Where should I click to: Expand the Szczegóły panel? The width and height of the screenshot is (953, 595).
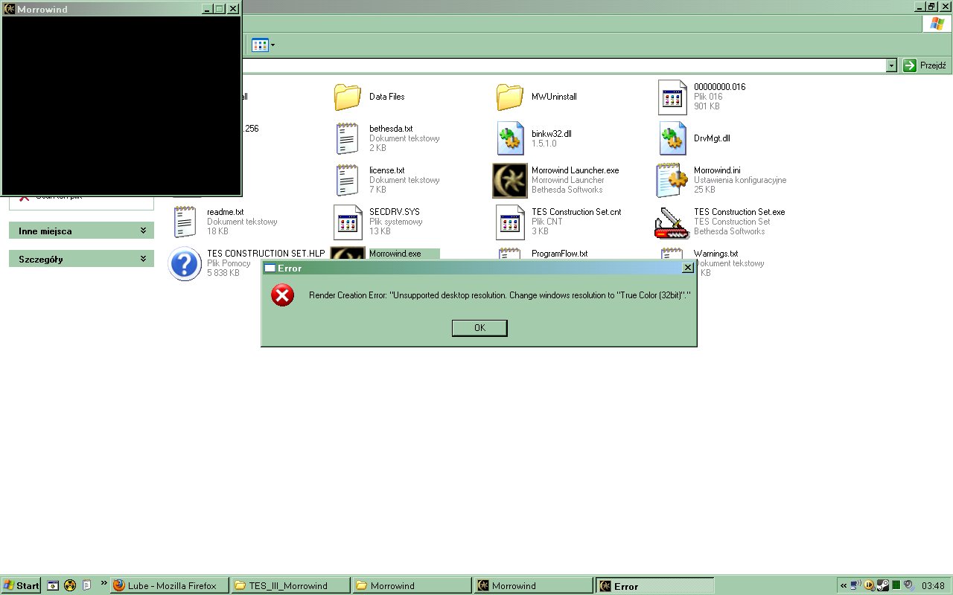[81, 259]
